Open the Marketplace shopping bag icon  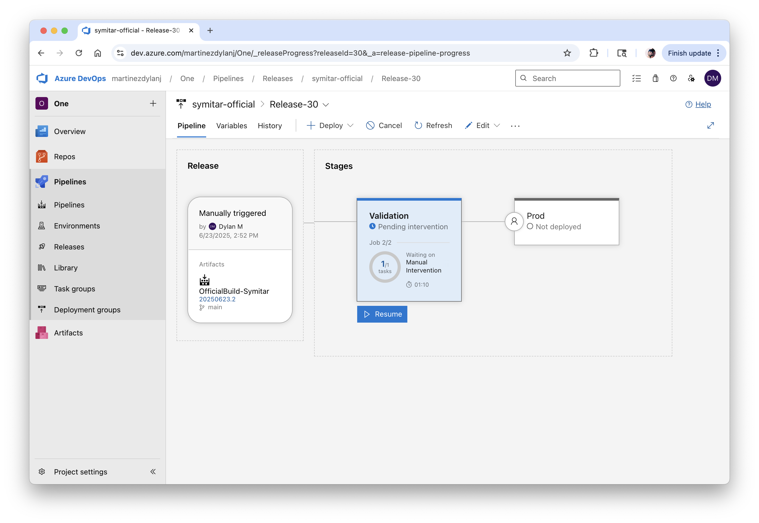click(x=655, y=78)
